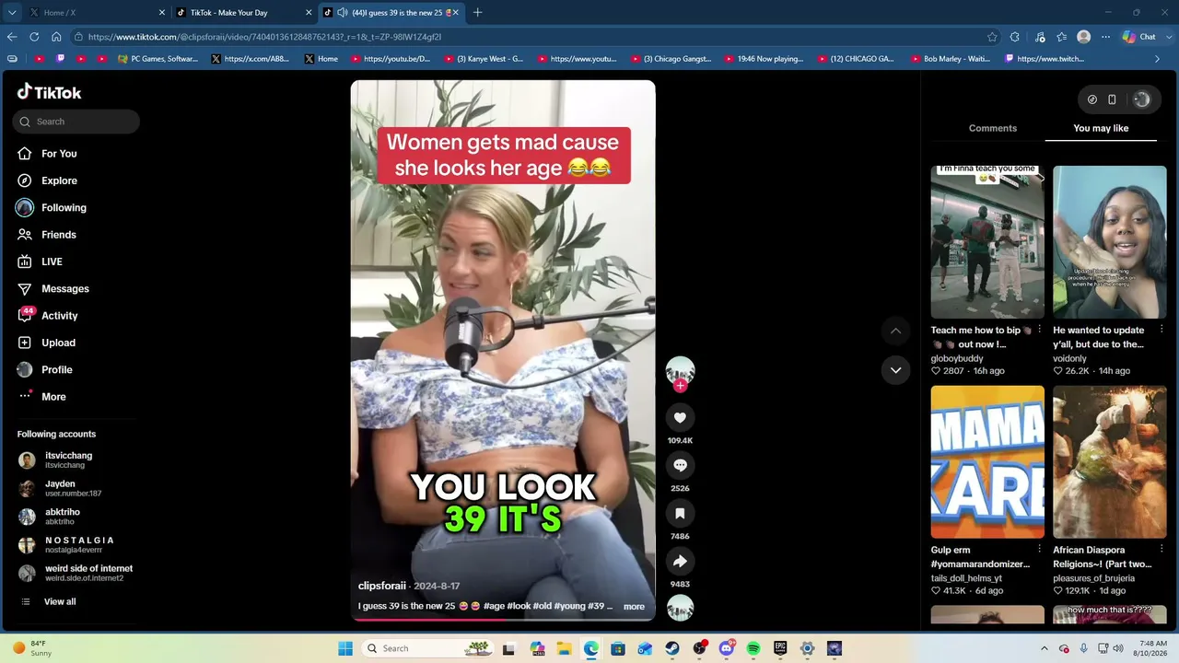Image resolution: width=1179 pixels, height=663 pixels.
Task: Open options for 'Gulp erm' video
Action: (x=1039, y=550)
